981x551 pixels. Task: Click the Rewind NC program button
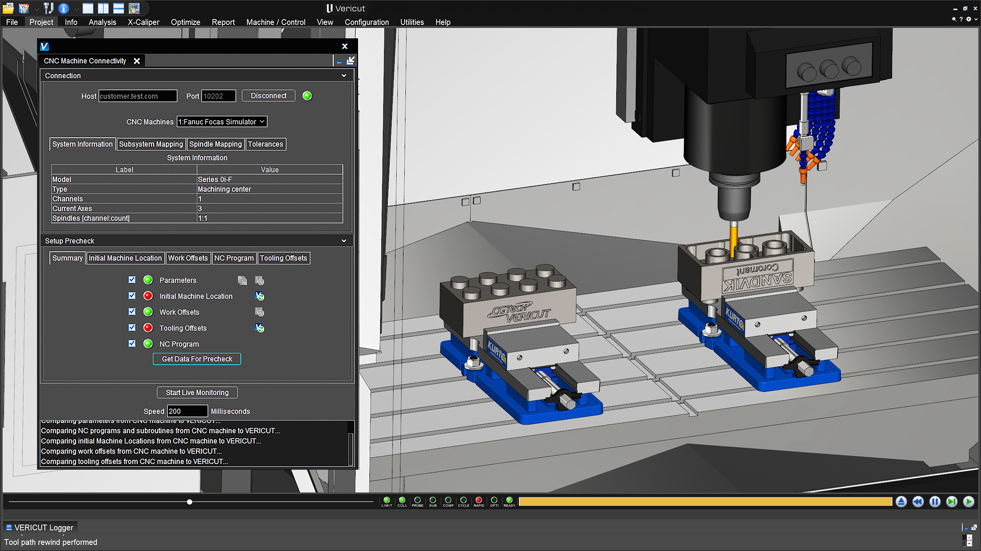click(x=918, y=502)
